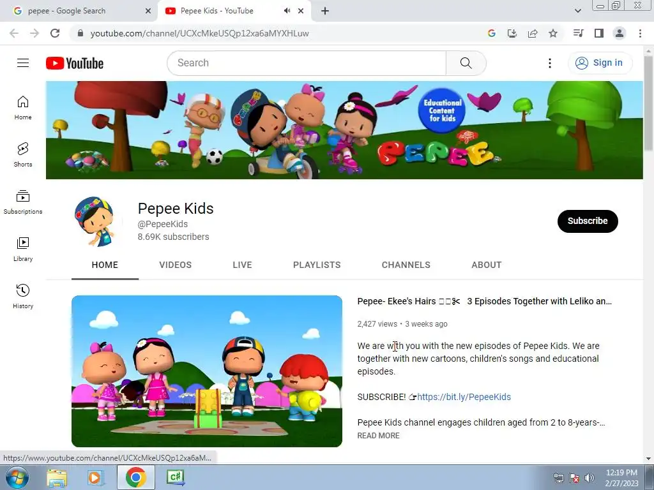Open YouTube settings three-dot menu
This screenshot has width=654, height=490.
pyautogui.click(x=550, y=63)
